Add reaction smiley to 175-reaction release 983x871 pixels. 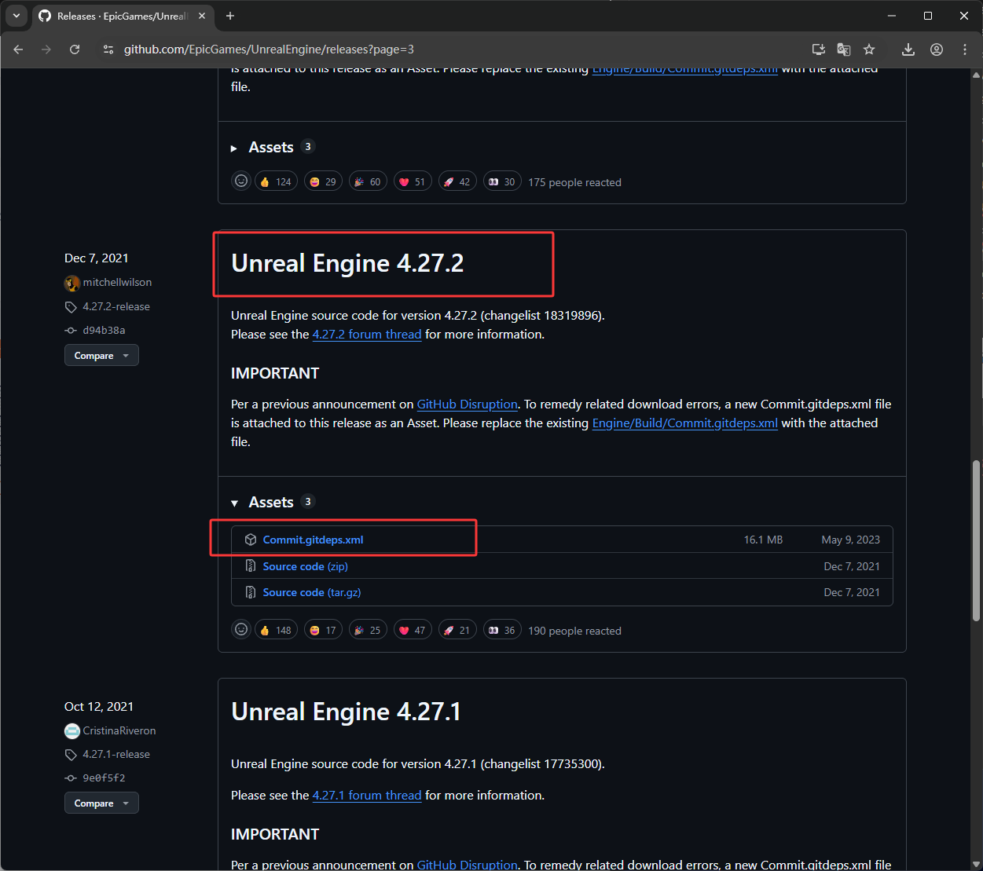pyautogui.click(x=241, y=181)
